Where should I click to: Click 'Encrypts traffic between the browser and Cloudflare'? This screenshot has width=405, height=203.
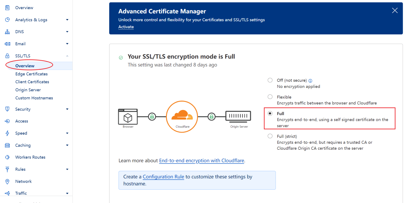tap(327, 103)
